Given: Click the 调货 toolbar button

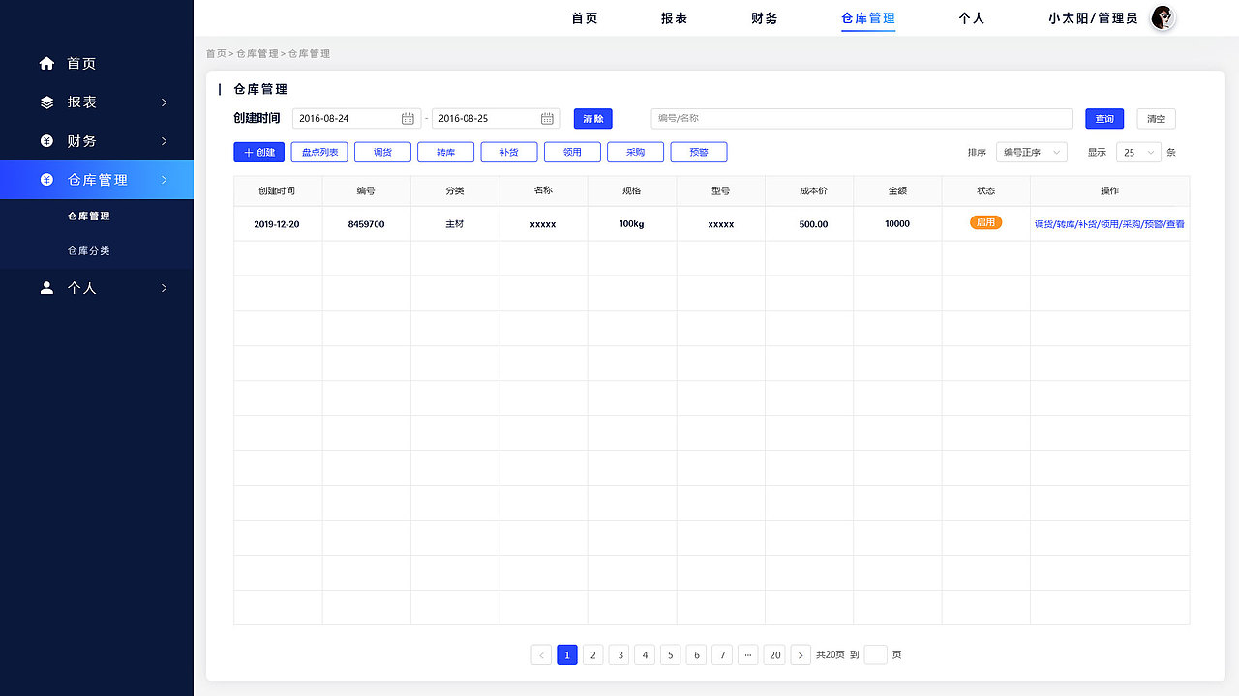Looking at the screenshot, I should (382, 152).
